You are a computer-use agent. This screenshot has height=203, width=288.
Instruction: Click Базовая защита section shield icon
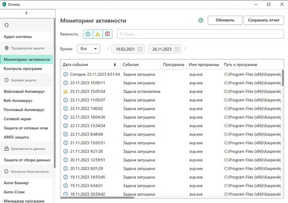7,80
